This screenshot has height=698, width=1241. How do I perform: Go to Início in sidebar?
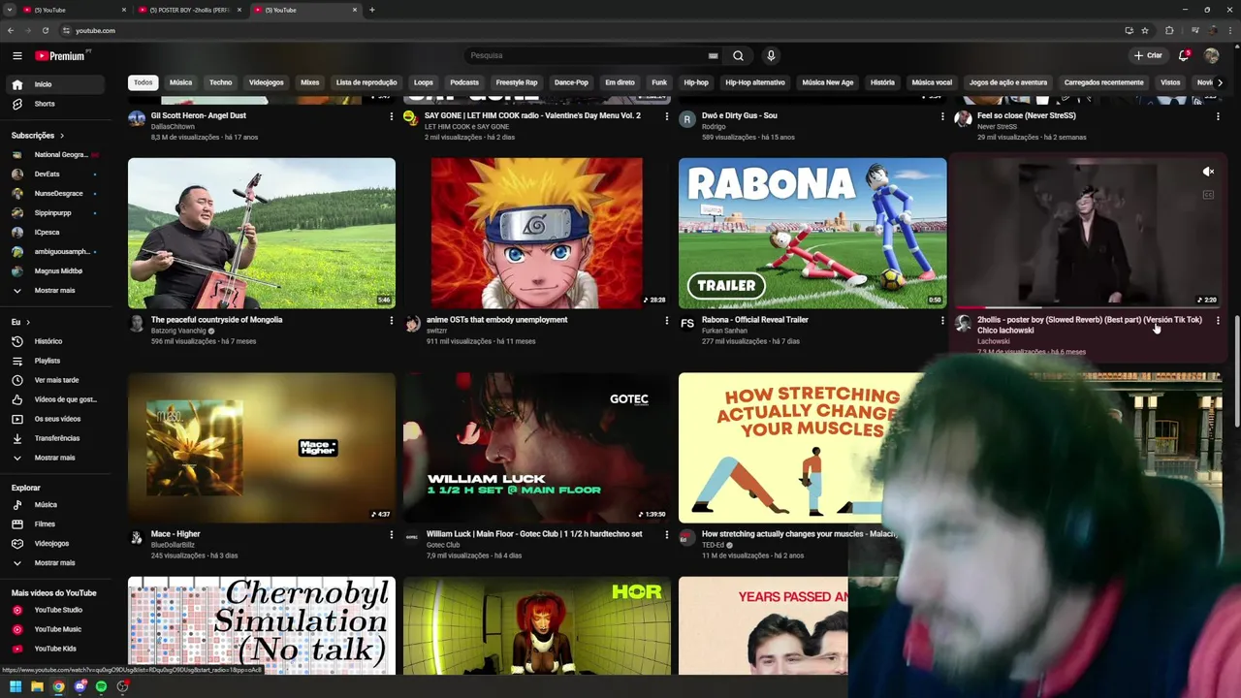coord(56,84)
